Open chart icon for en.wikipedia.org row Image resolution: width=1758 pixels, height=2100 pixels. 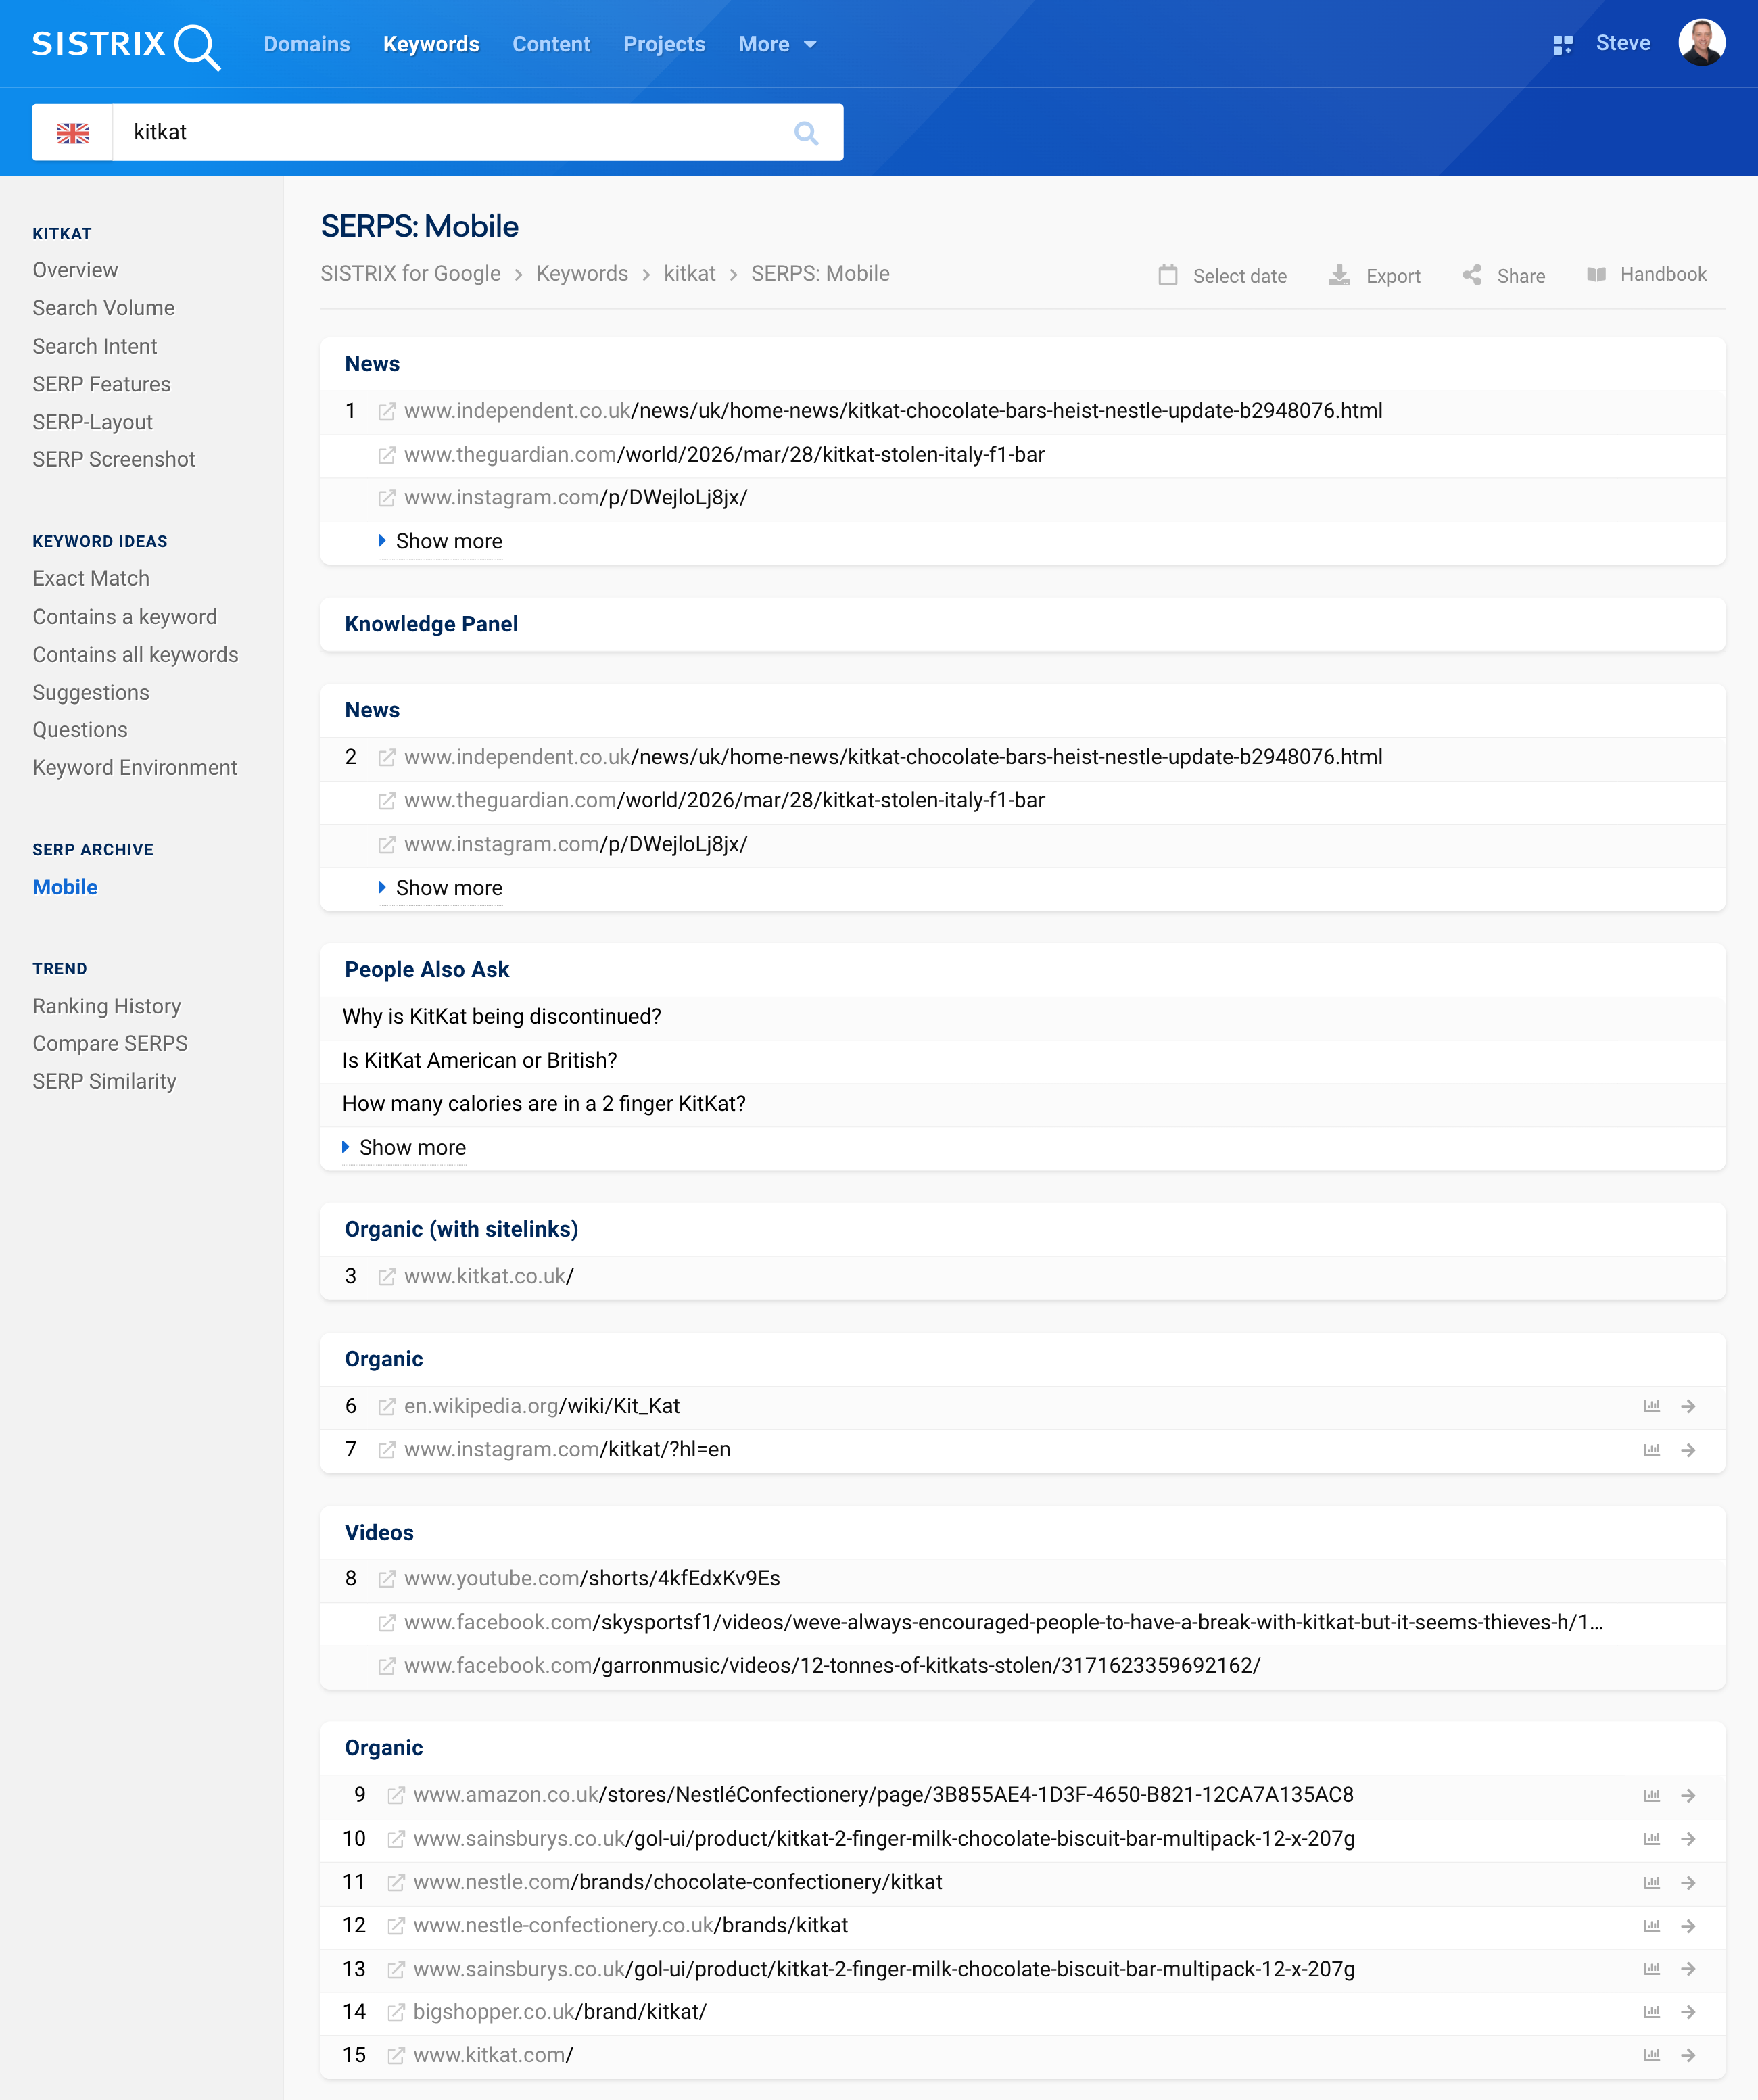(1651, 1406)
